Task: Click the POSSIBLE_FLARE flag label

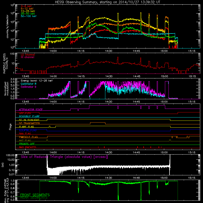Action: pyautogui.click(x=29, y=116)
